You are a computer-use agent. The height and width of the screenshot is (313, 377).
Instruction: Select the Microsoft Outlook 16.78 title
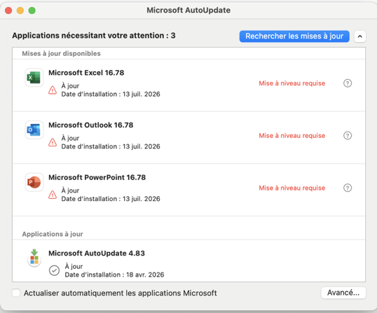pyautogui.click(x=91, y=125)
